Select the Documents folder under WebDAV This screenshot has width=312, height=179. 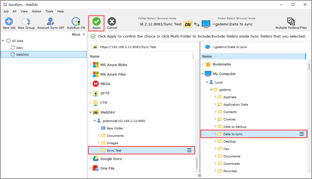[x=115, y=136]
